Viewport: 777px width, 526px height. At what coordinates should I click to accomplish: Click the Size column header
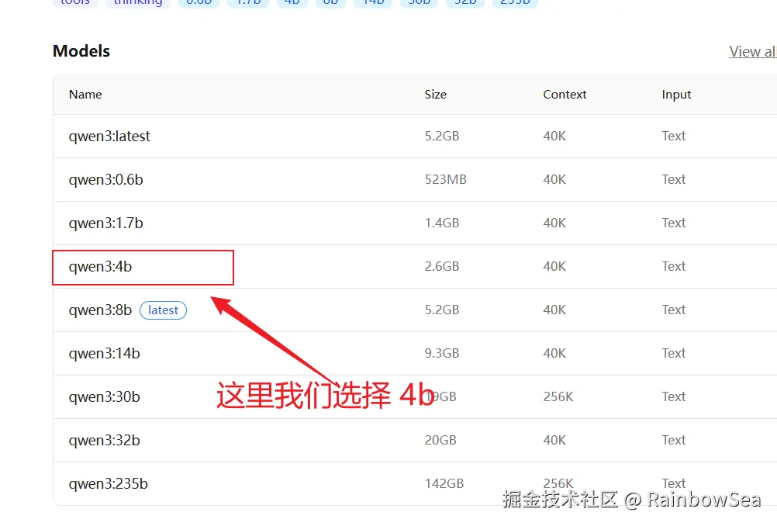[435, 95]
